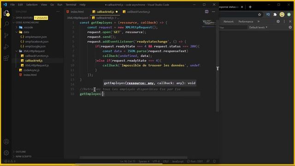
Task: Click the notifications bell in status bar
Action: (x=214, y=161)
